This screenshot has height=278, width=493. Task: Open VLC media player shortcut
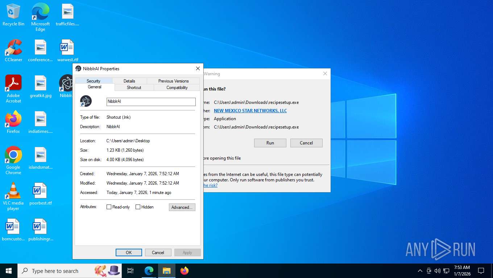pyautogui.click(x=13, y=197)
